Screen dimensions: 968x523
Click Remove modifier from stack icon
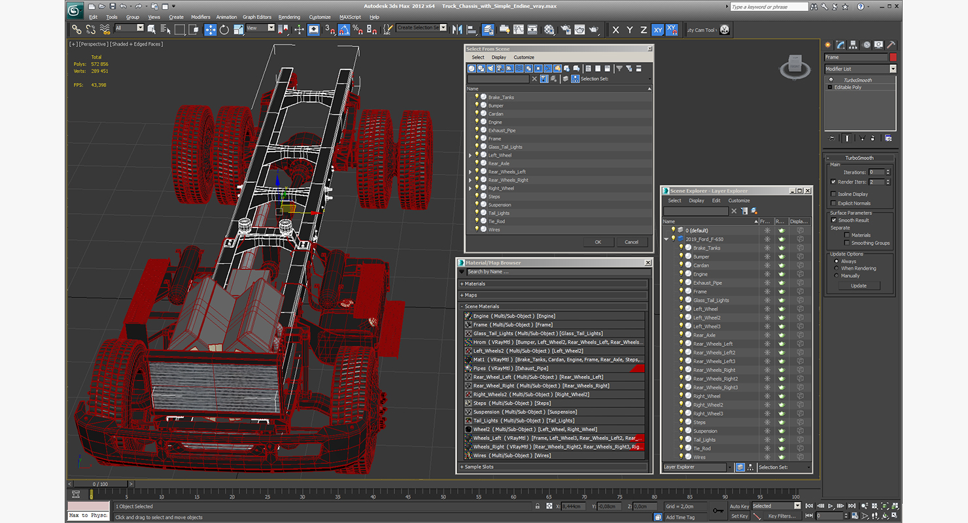[x=874, y=138]
